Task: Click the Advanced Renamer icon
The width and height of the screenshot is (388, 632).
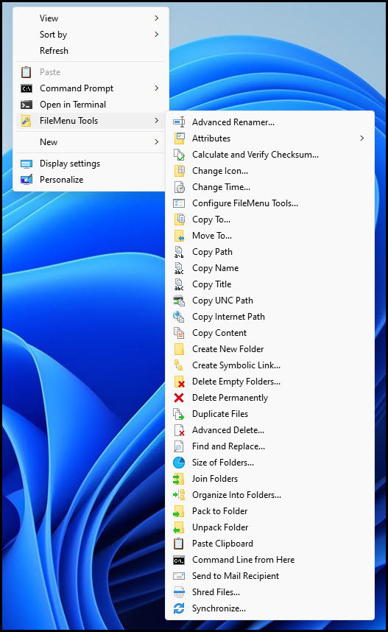Action: (x=179, y=122)
